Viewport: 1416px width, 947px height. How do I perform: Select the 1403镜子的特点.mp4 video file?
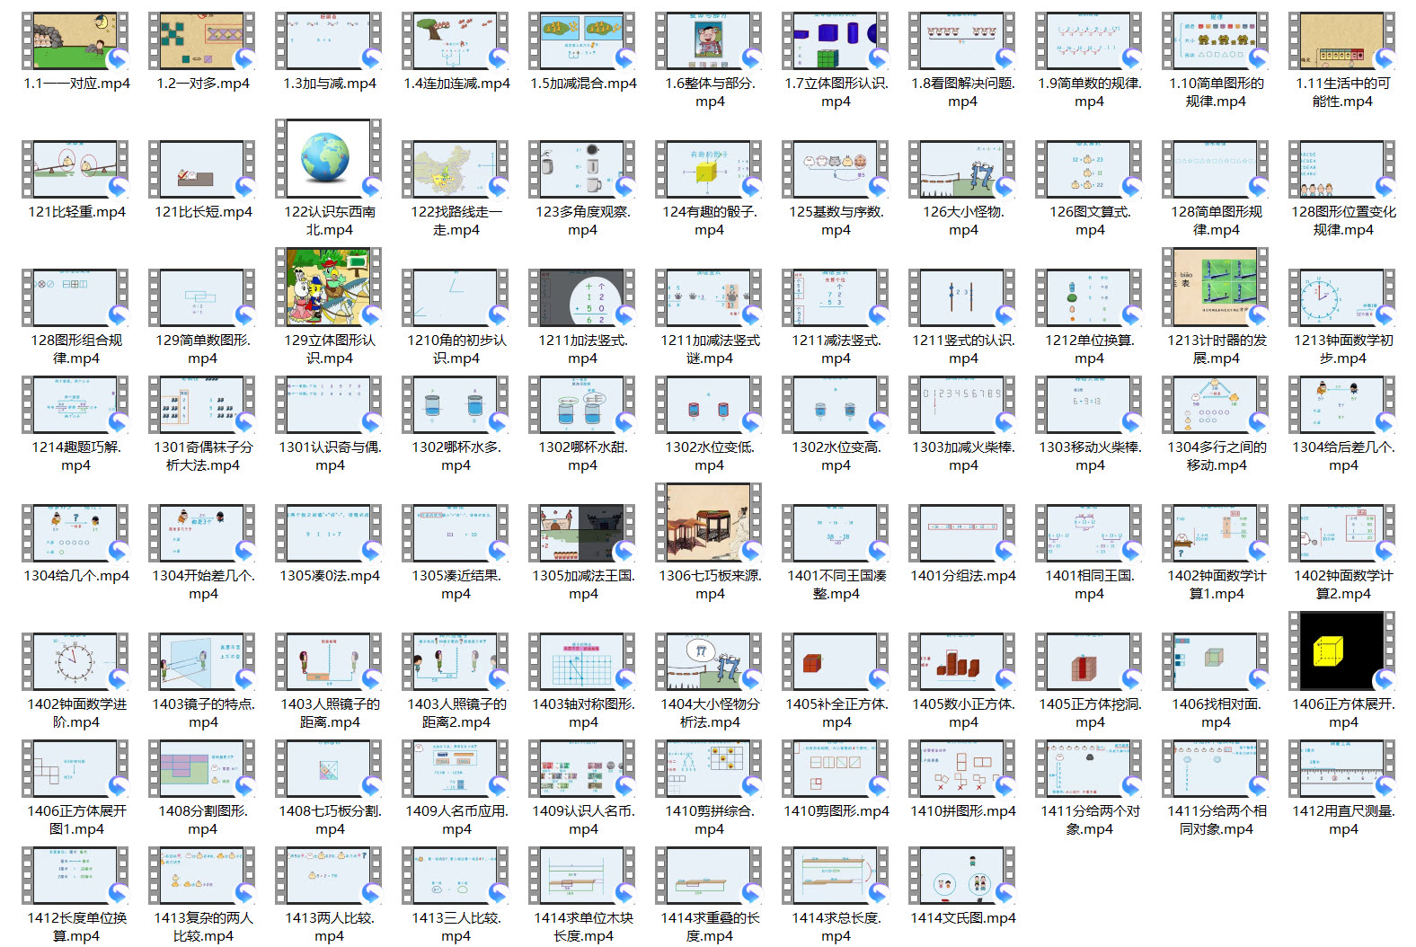202,662
